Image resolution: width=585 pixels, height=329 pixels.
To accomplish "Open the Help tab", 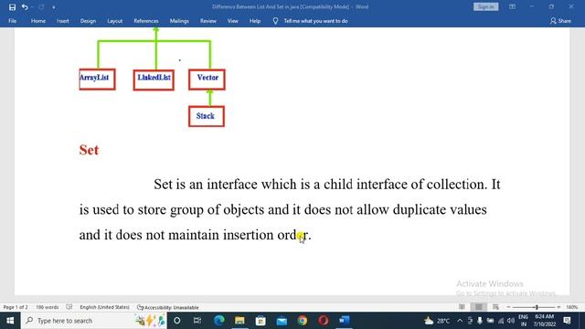I will coord(255,21).
